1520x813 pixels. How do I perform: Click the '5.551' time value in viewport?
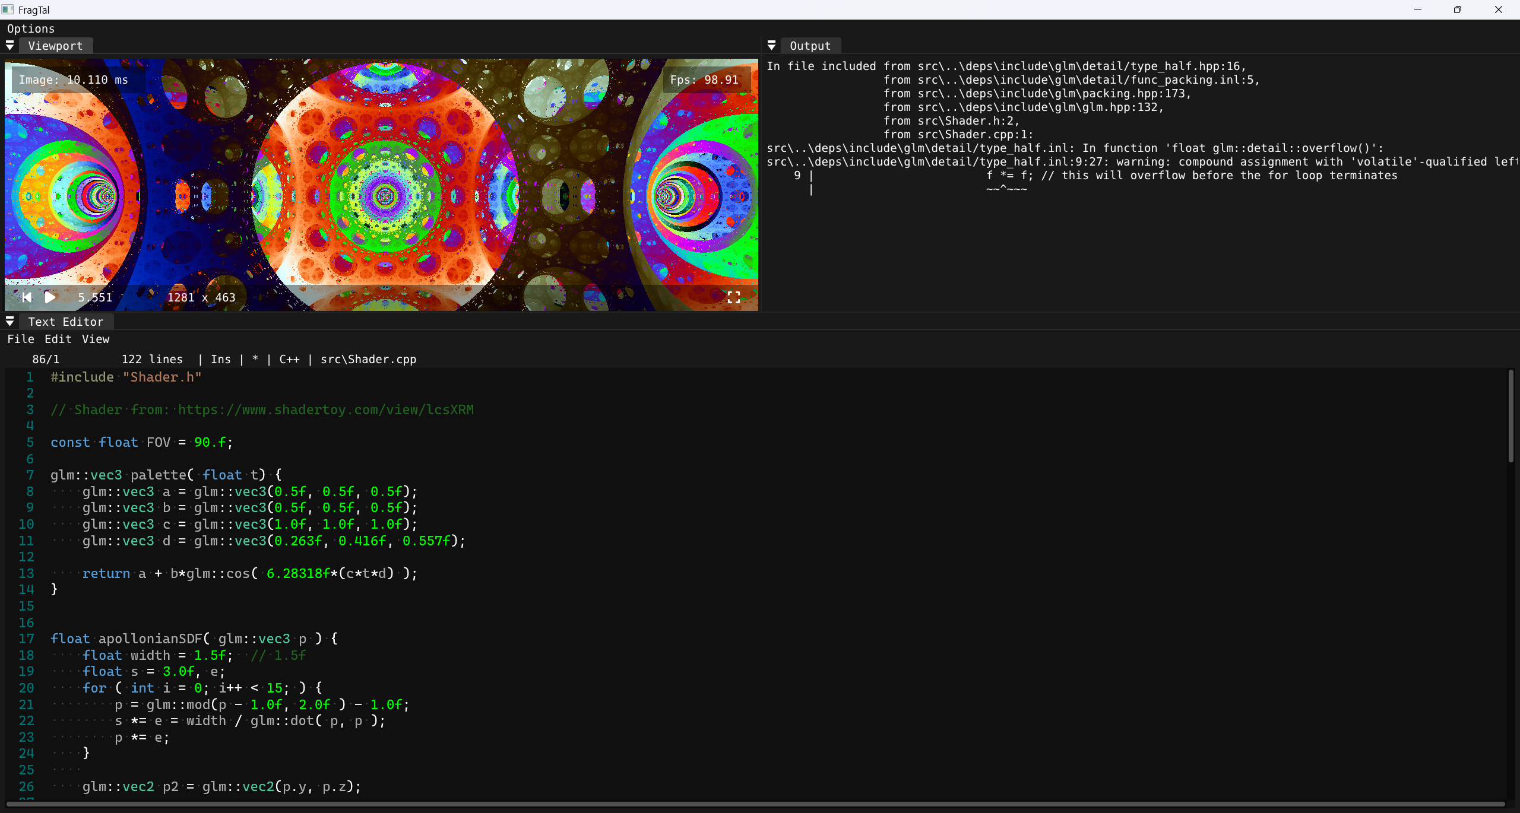pos(95,297)
